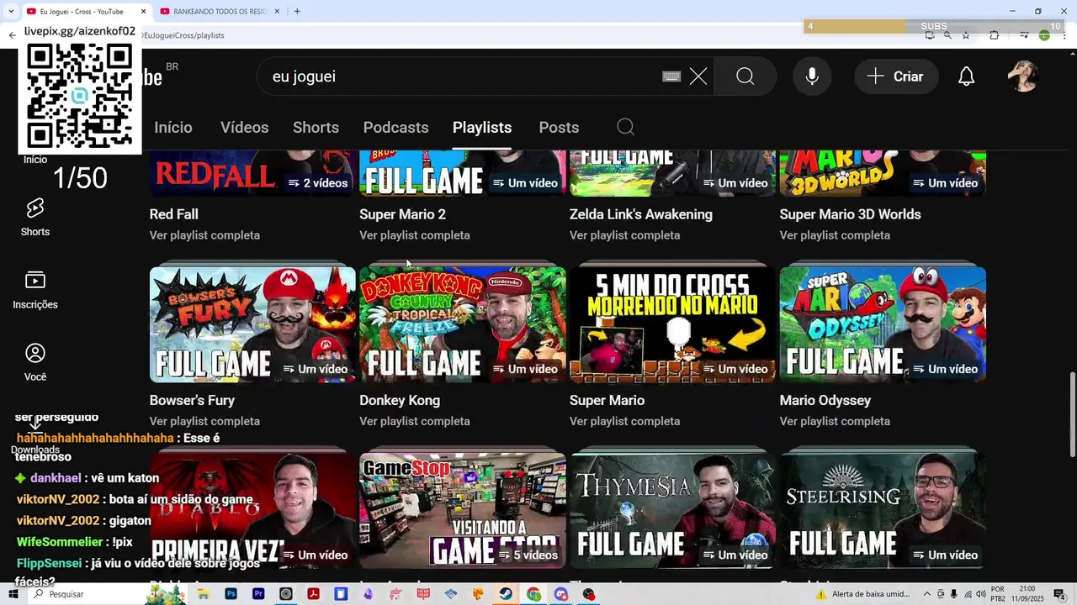
Task: Open the Steelrising Full Game thumbnail
Action: point(883,510)
